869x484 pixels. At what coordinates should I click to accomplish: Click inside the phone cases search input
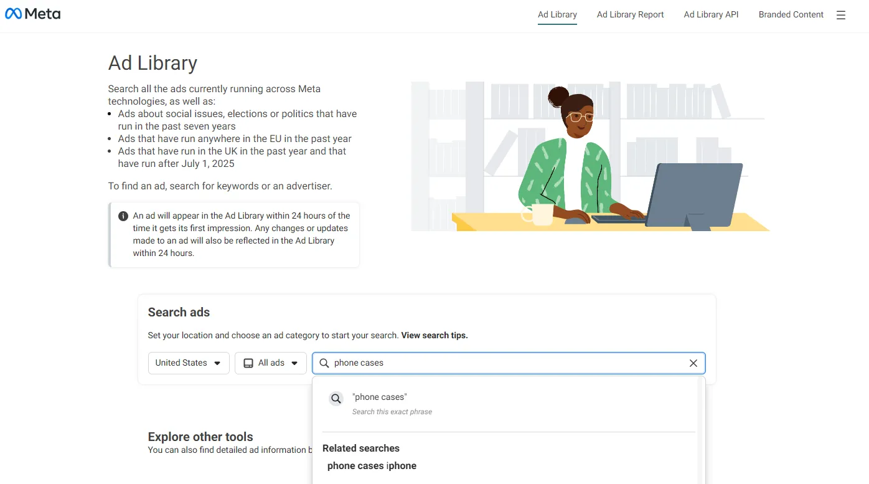point(507,363)
